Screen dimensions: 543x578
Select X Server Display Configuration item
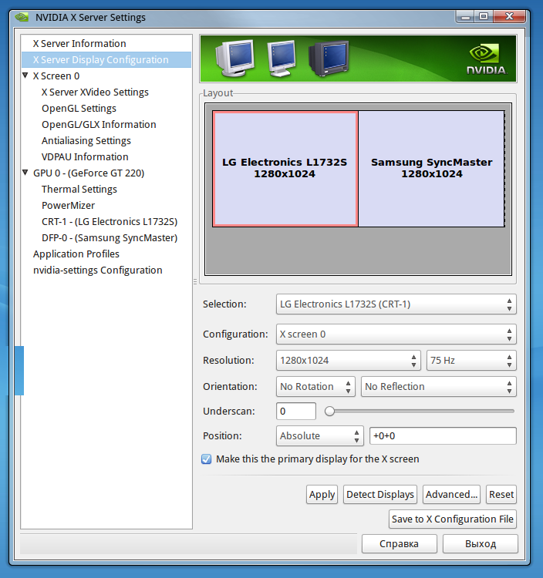click(106, 59)
